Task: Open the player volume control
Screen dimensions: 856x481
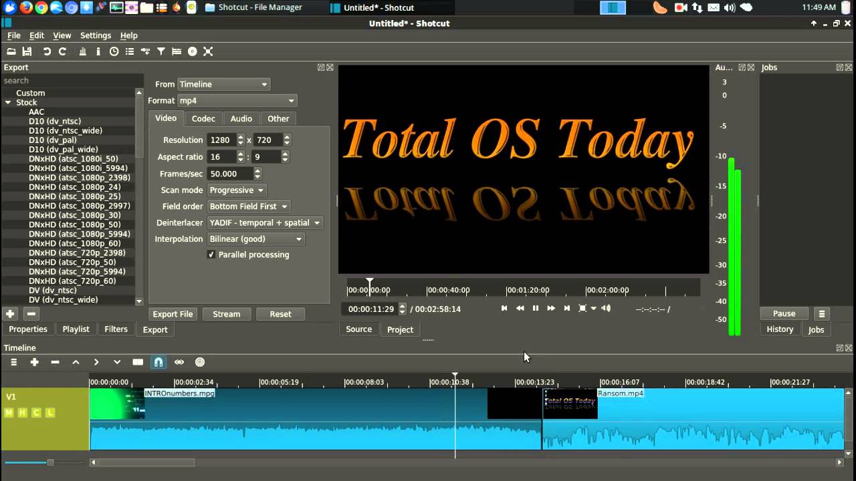Action: 606,308
